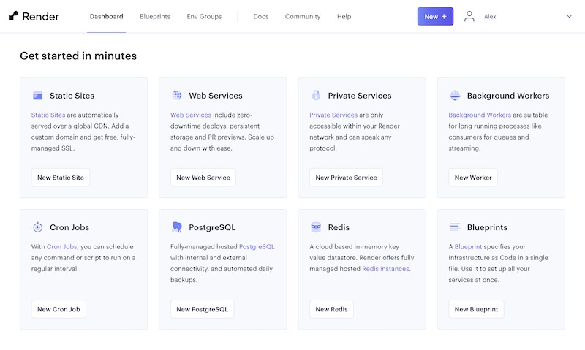
Task: Click the Render brand name text
Action: pos(41,16)
